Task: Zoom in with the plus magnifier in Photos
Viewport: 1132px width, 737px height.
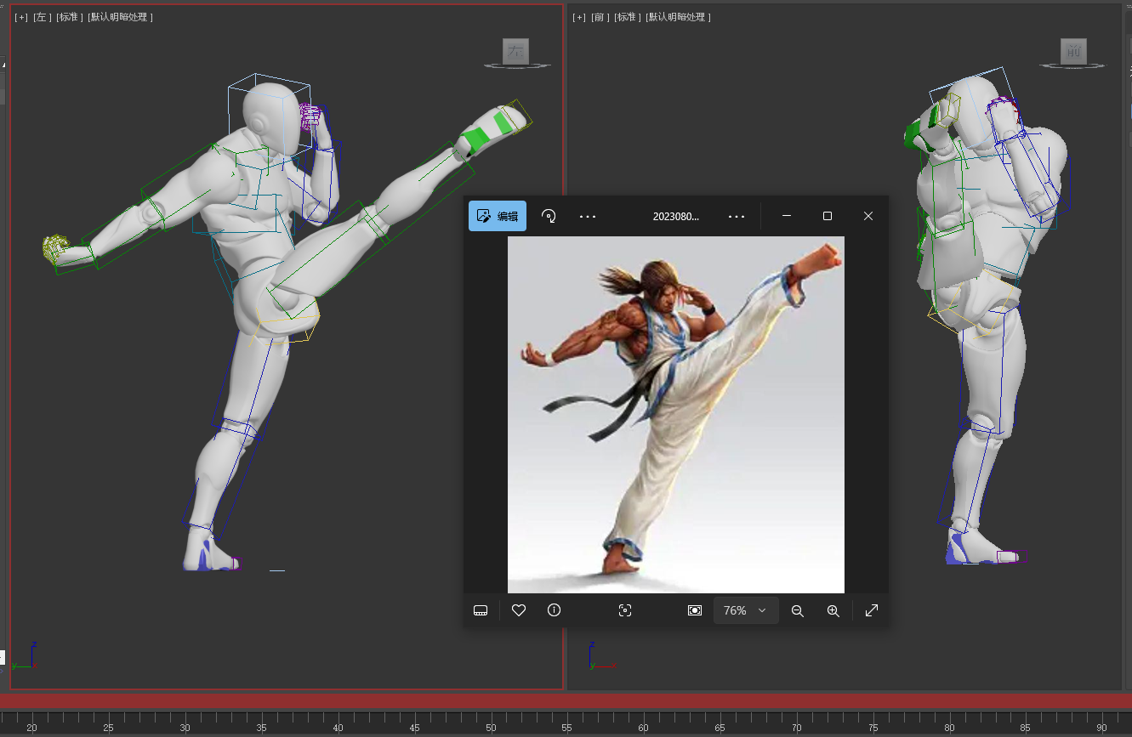Action: click(x=833, y=610)
